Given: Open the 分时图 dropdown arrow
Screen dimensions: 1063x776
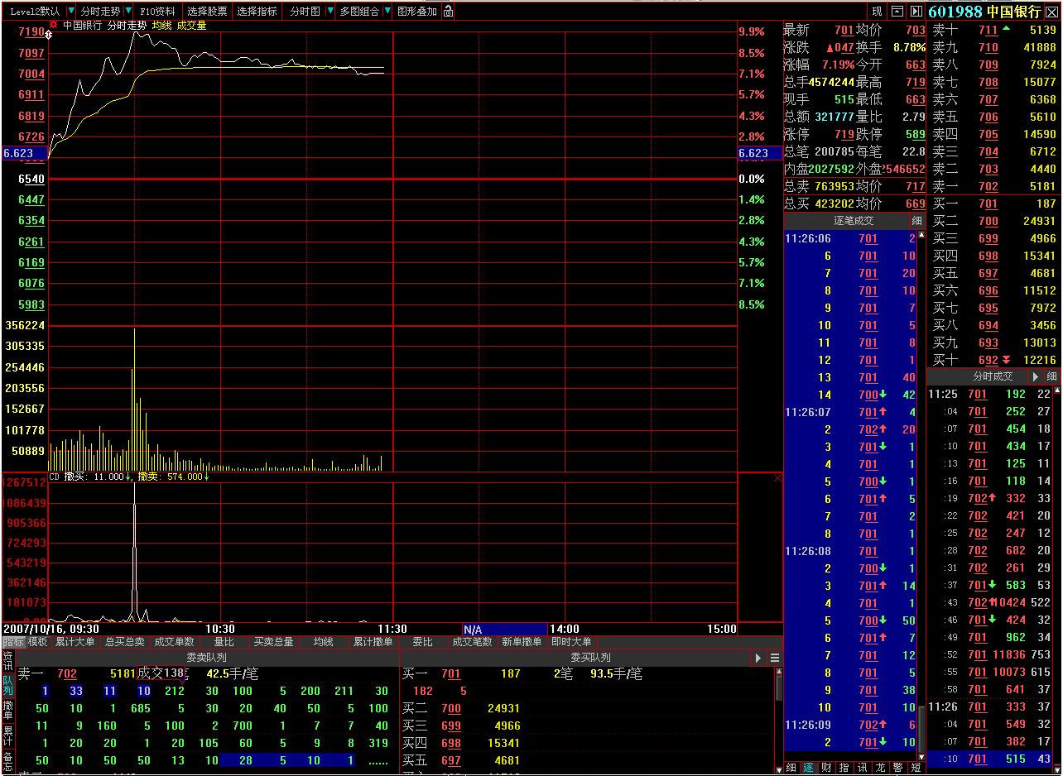Looking at the screenshot, I should coord(329,12).
